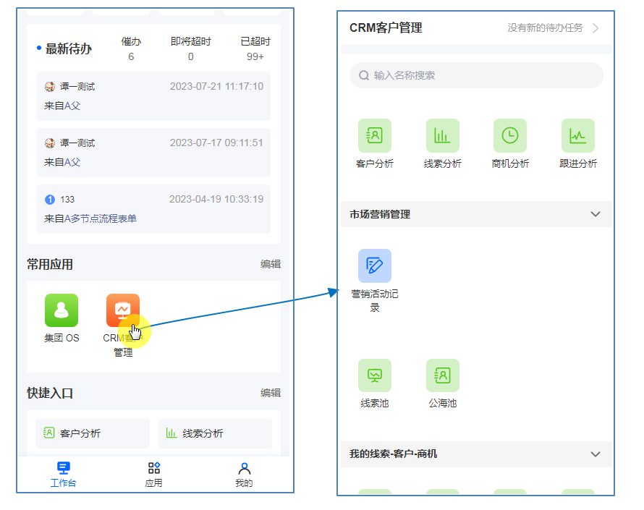
Task: Switch to the 应用 tab
Action: point(153,475)
